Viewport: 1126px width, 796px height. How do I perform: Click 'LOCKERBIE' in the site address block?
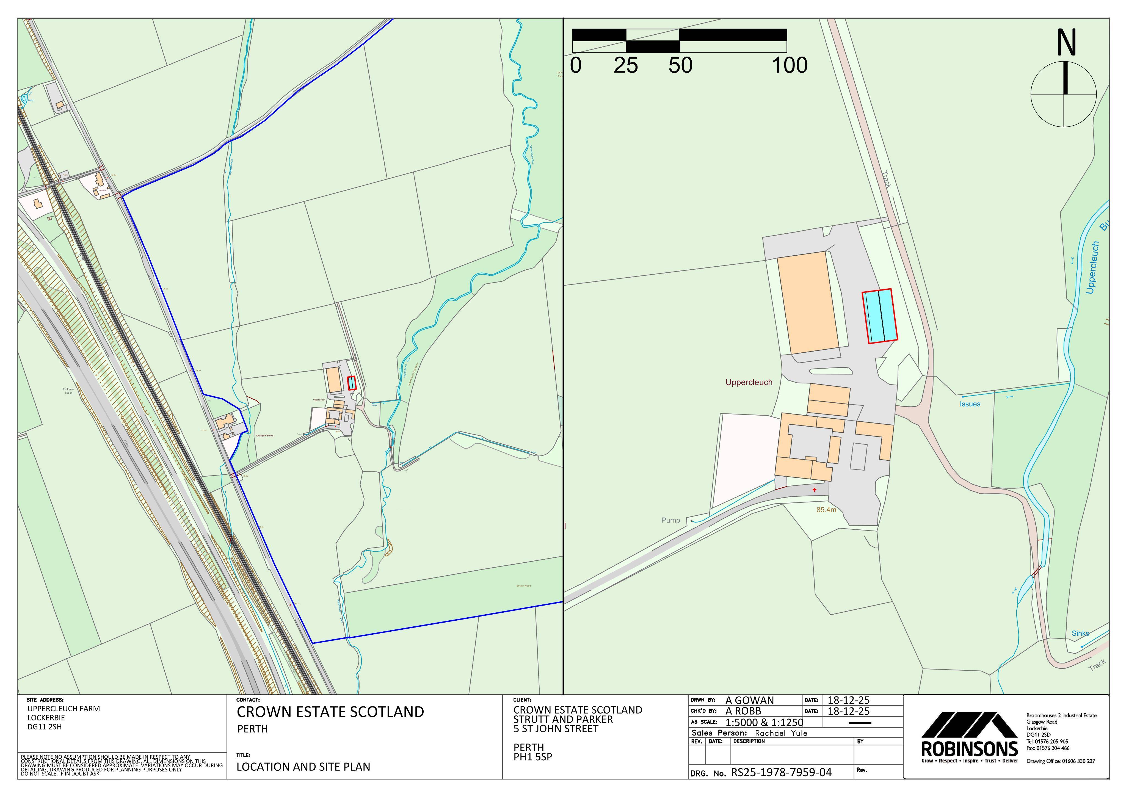pos(46,718)
